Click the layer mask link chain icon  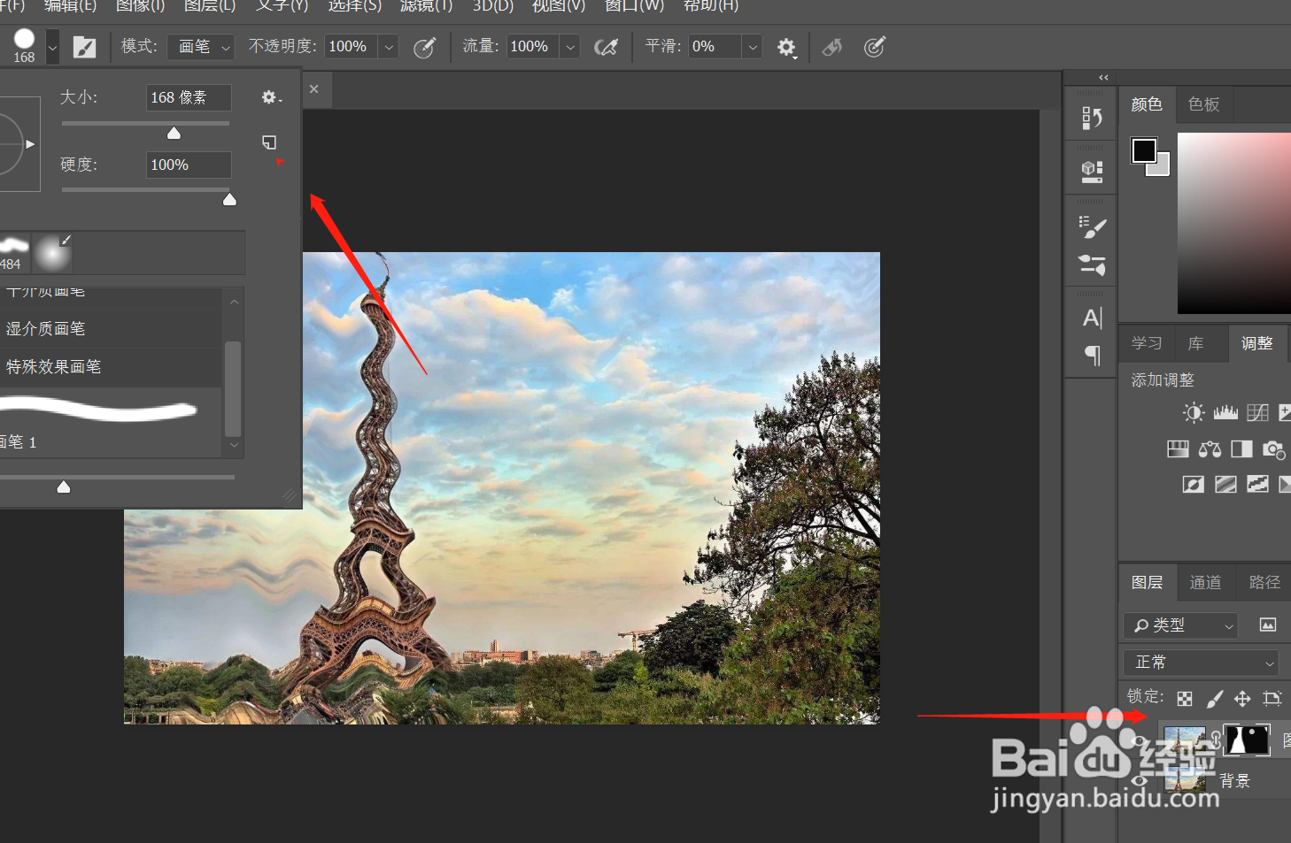click(1216, 740)
